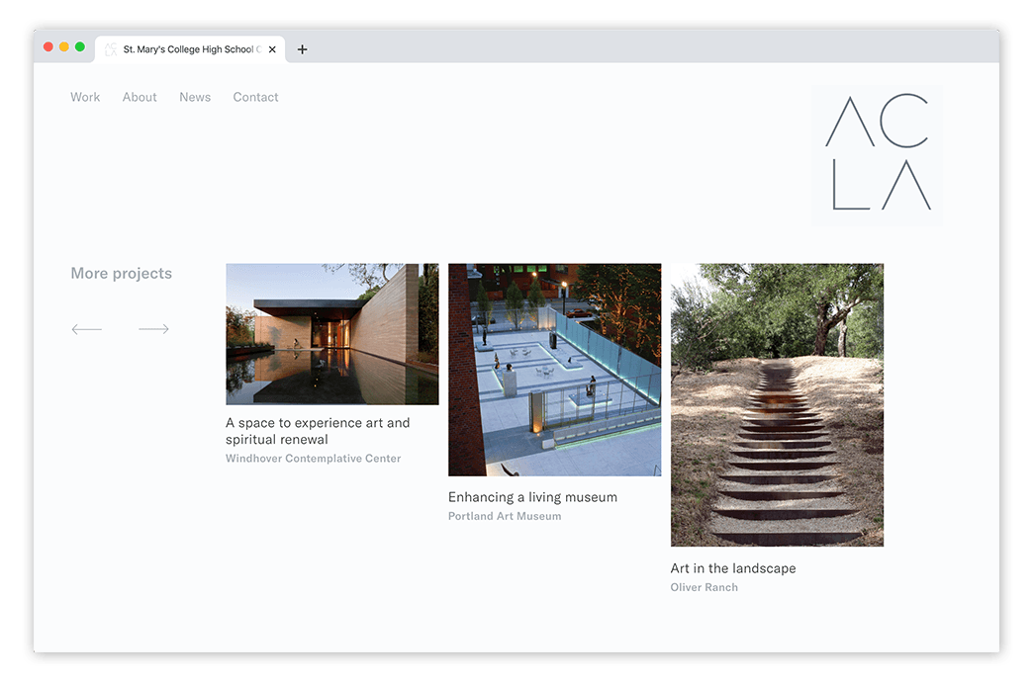Select the St. Mary's College High School tab

tap(190, 49)
